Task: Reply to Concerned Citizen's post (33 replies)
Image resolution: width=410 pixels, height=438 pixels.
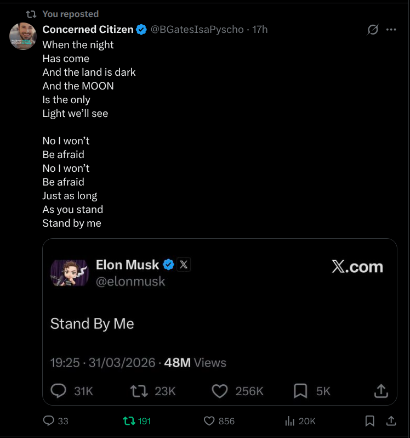Action: click(x=49, y=421)
